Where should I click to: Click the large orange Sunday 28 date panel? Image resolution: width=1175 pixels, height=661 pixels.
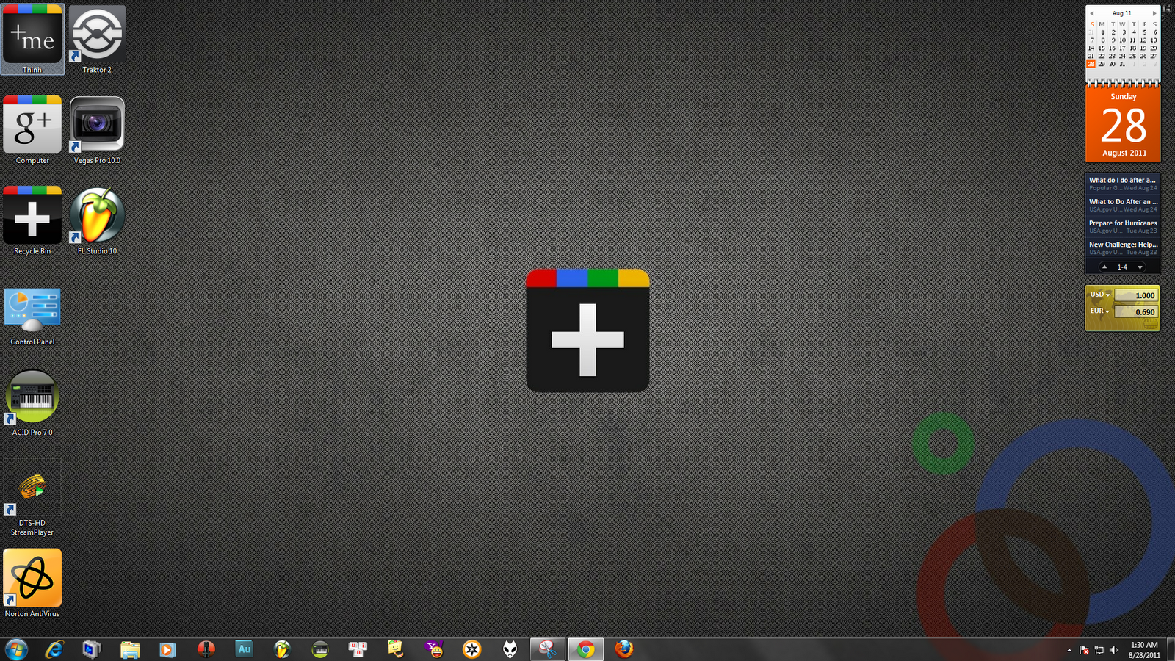pyautogui.click(x=1123, y=123)
